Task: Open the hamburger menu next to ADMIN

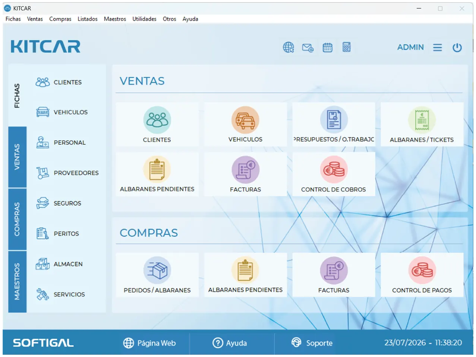Action: (x=438, y=47)
